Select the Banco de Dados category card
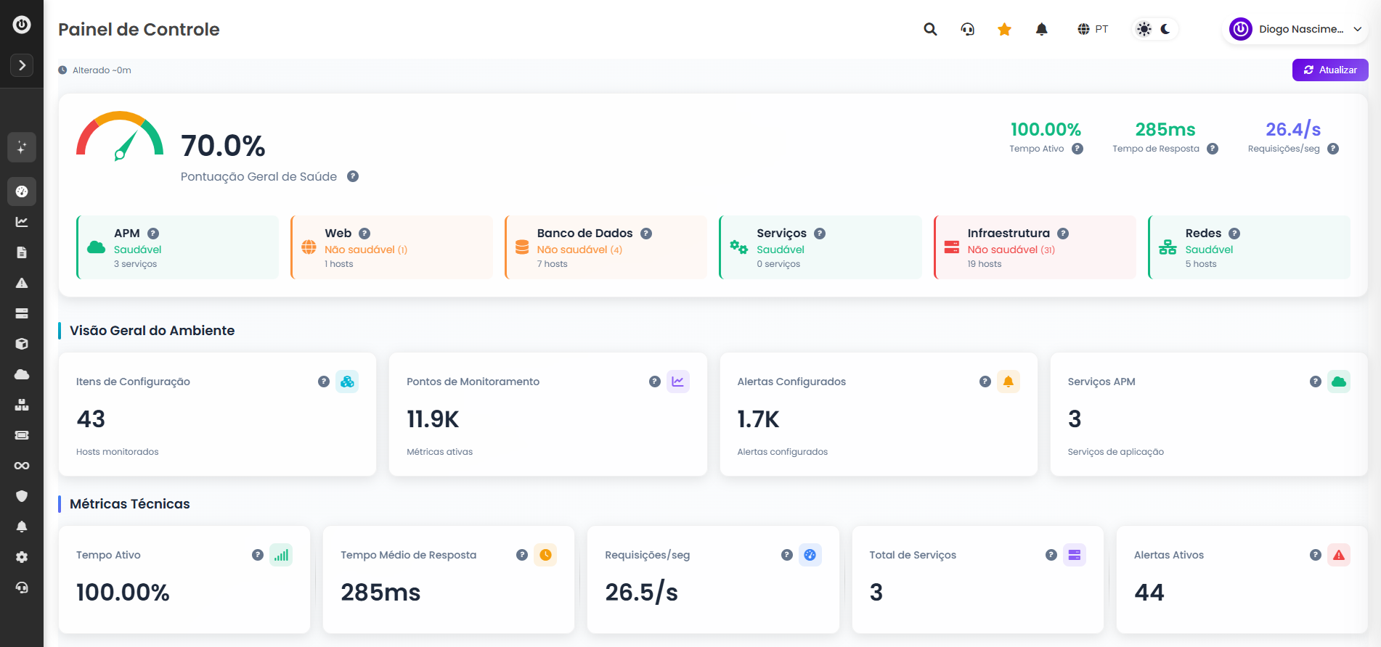 pos(606,247)
